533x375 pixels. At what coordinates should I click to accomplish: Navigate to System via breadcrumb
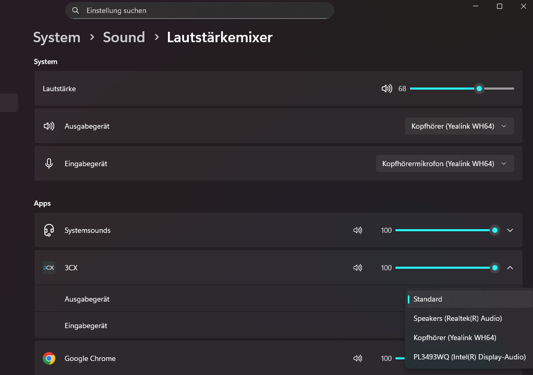pyautogui.click(x=56, y=37)
